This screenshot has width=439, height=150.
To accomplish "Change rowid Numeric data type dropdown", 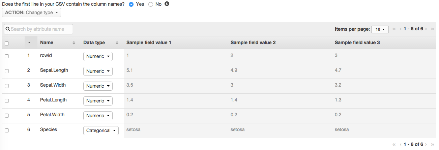I will pyautogui.click(x=98, y=56).
